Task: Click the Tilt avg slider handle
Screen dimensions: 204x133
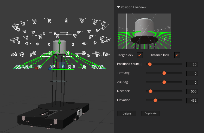Action: [164, 73]
